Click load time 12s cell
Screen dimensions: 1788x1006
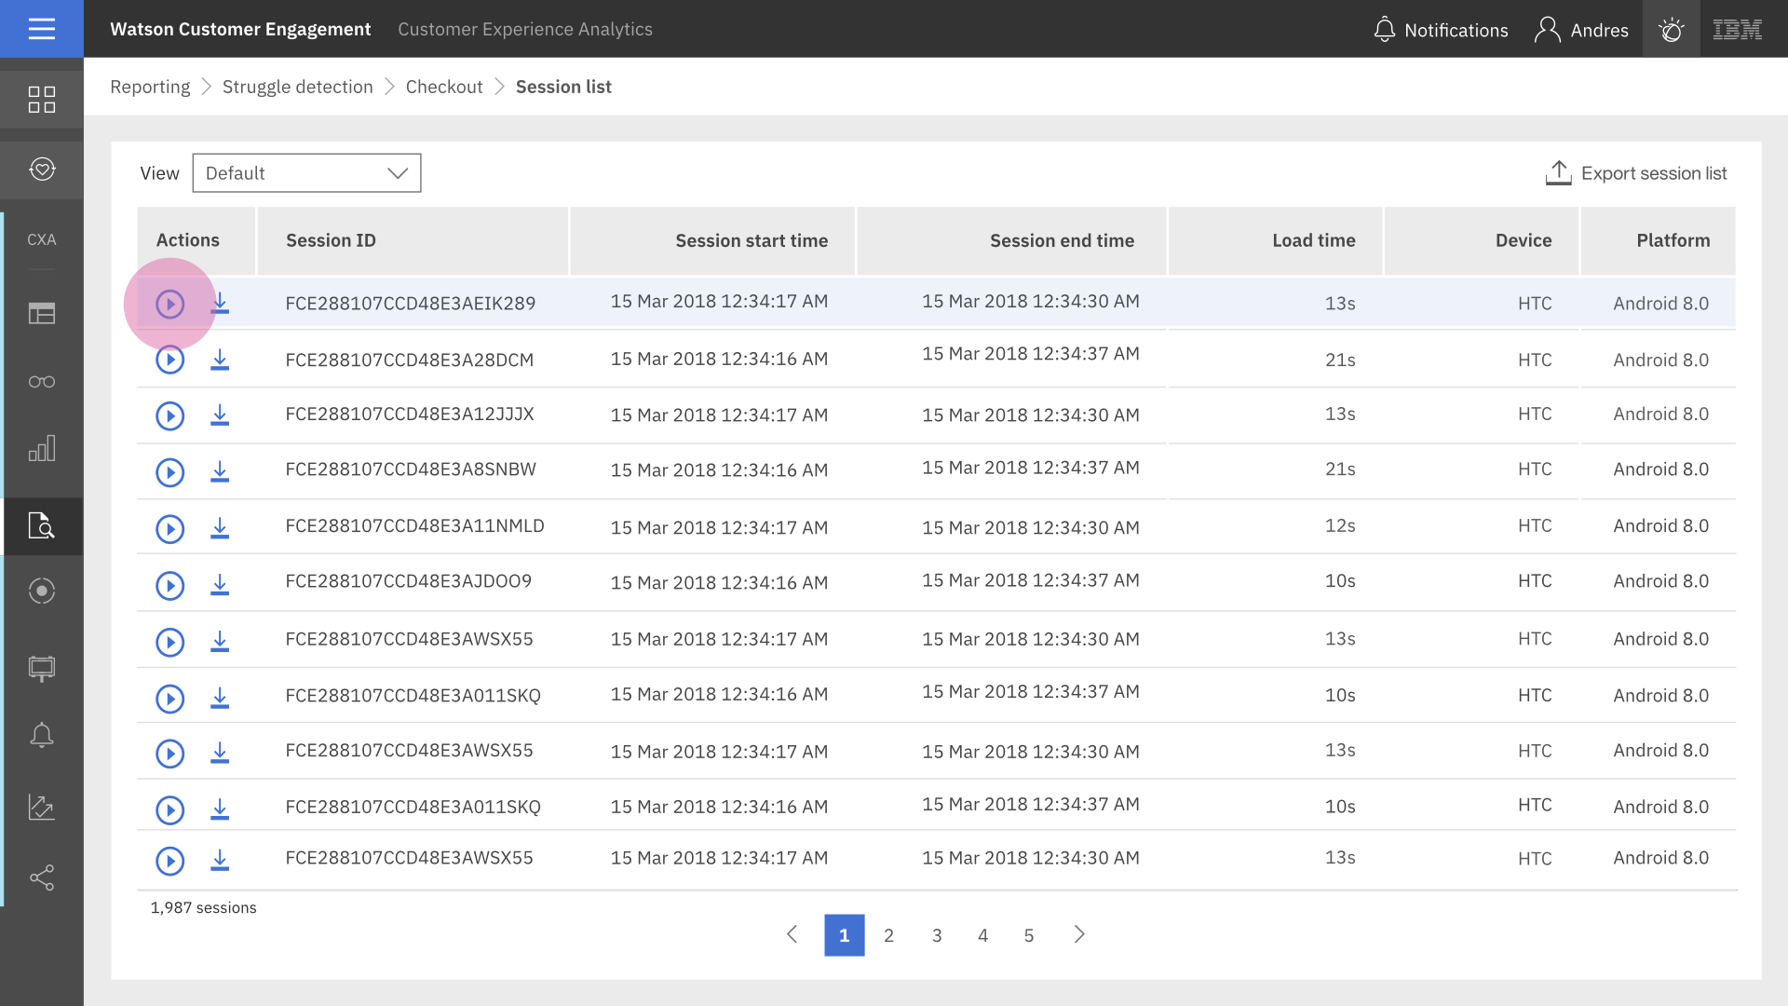point(1340,525)
